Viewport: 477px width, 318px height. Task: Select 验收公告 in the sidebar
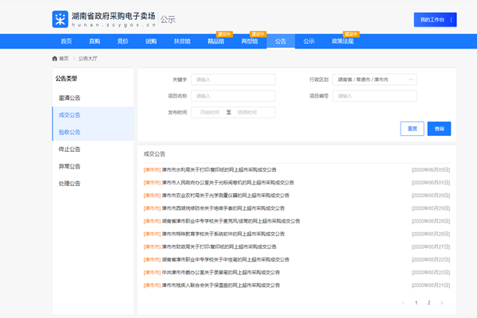(x=93, y=132)
